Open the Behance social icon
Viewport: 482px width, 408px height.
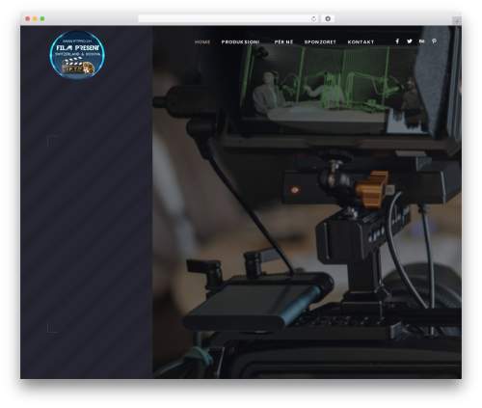pos(421,41)
